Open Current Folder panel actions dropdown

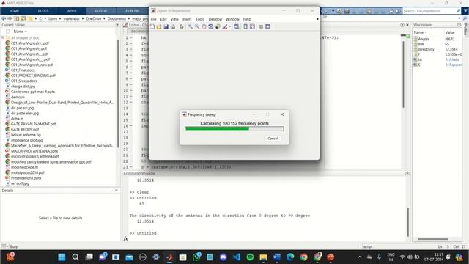[x=117, y=25]
